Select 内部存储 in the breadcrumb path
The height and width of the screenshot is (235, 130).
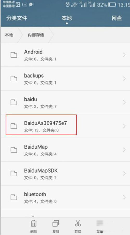[36, 35]
